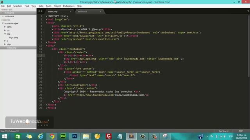
Task: Expand the js folder
Action: click(5, 41)
